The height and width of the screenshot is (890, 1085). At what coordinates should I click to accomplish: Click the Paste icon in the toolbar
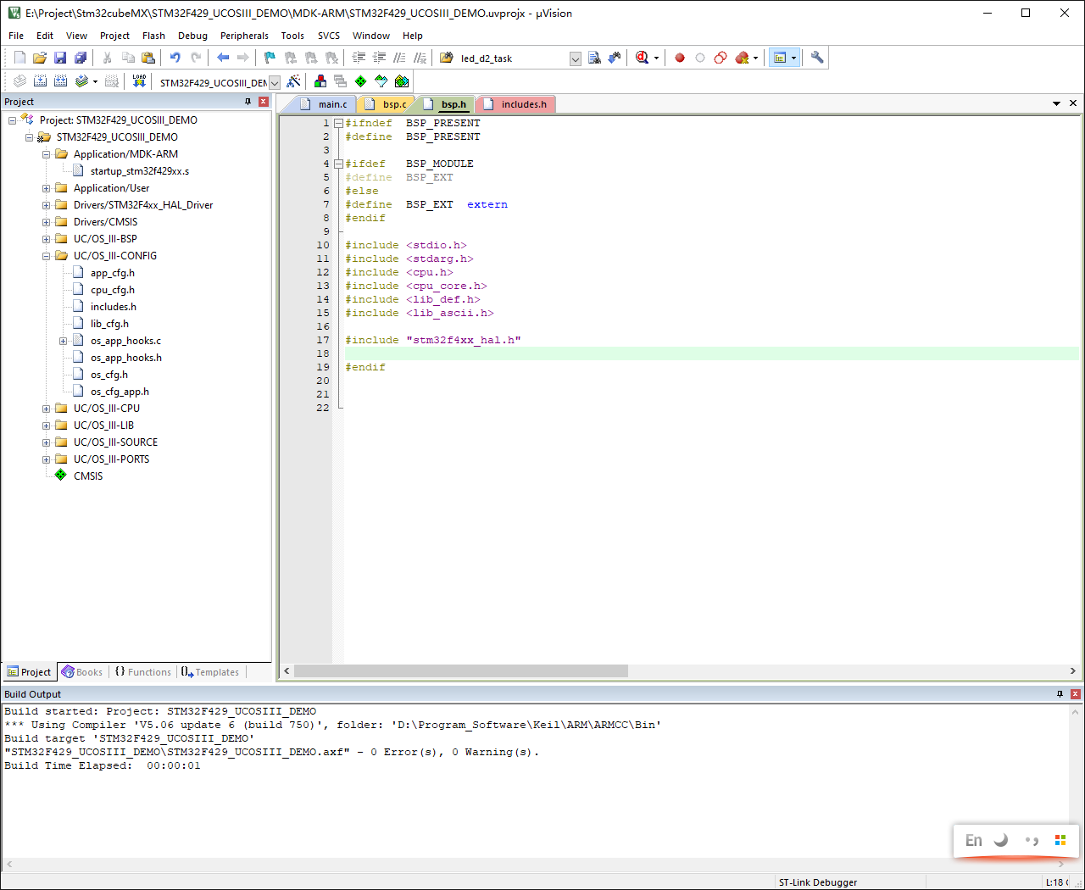pos(148,58)
